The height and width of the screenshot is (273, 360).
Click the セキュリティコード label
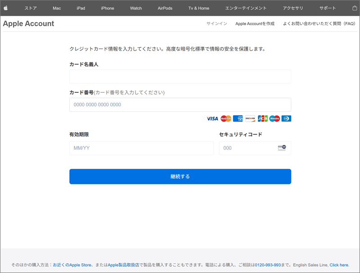(x=241, y=134)
